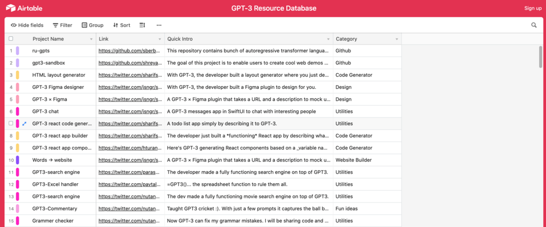The width and height of the screenshot is (546, 227).
Task: Click the purple color tag on ru-gpts row
Action: coord(17,51)
